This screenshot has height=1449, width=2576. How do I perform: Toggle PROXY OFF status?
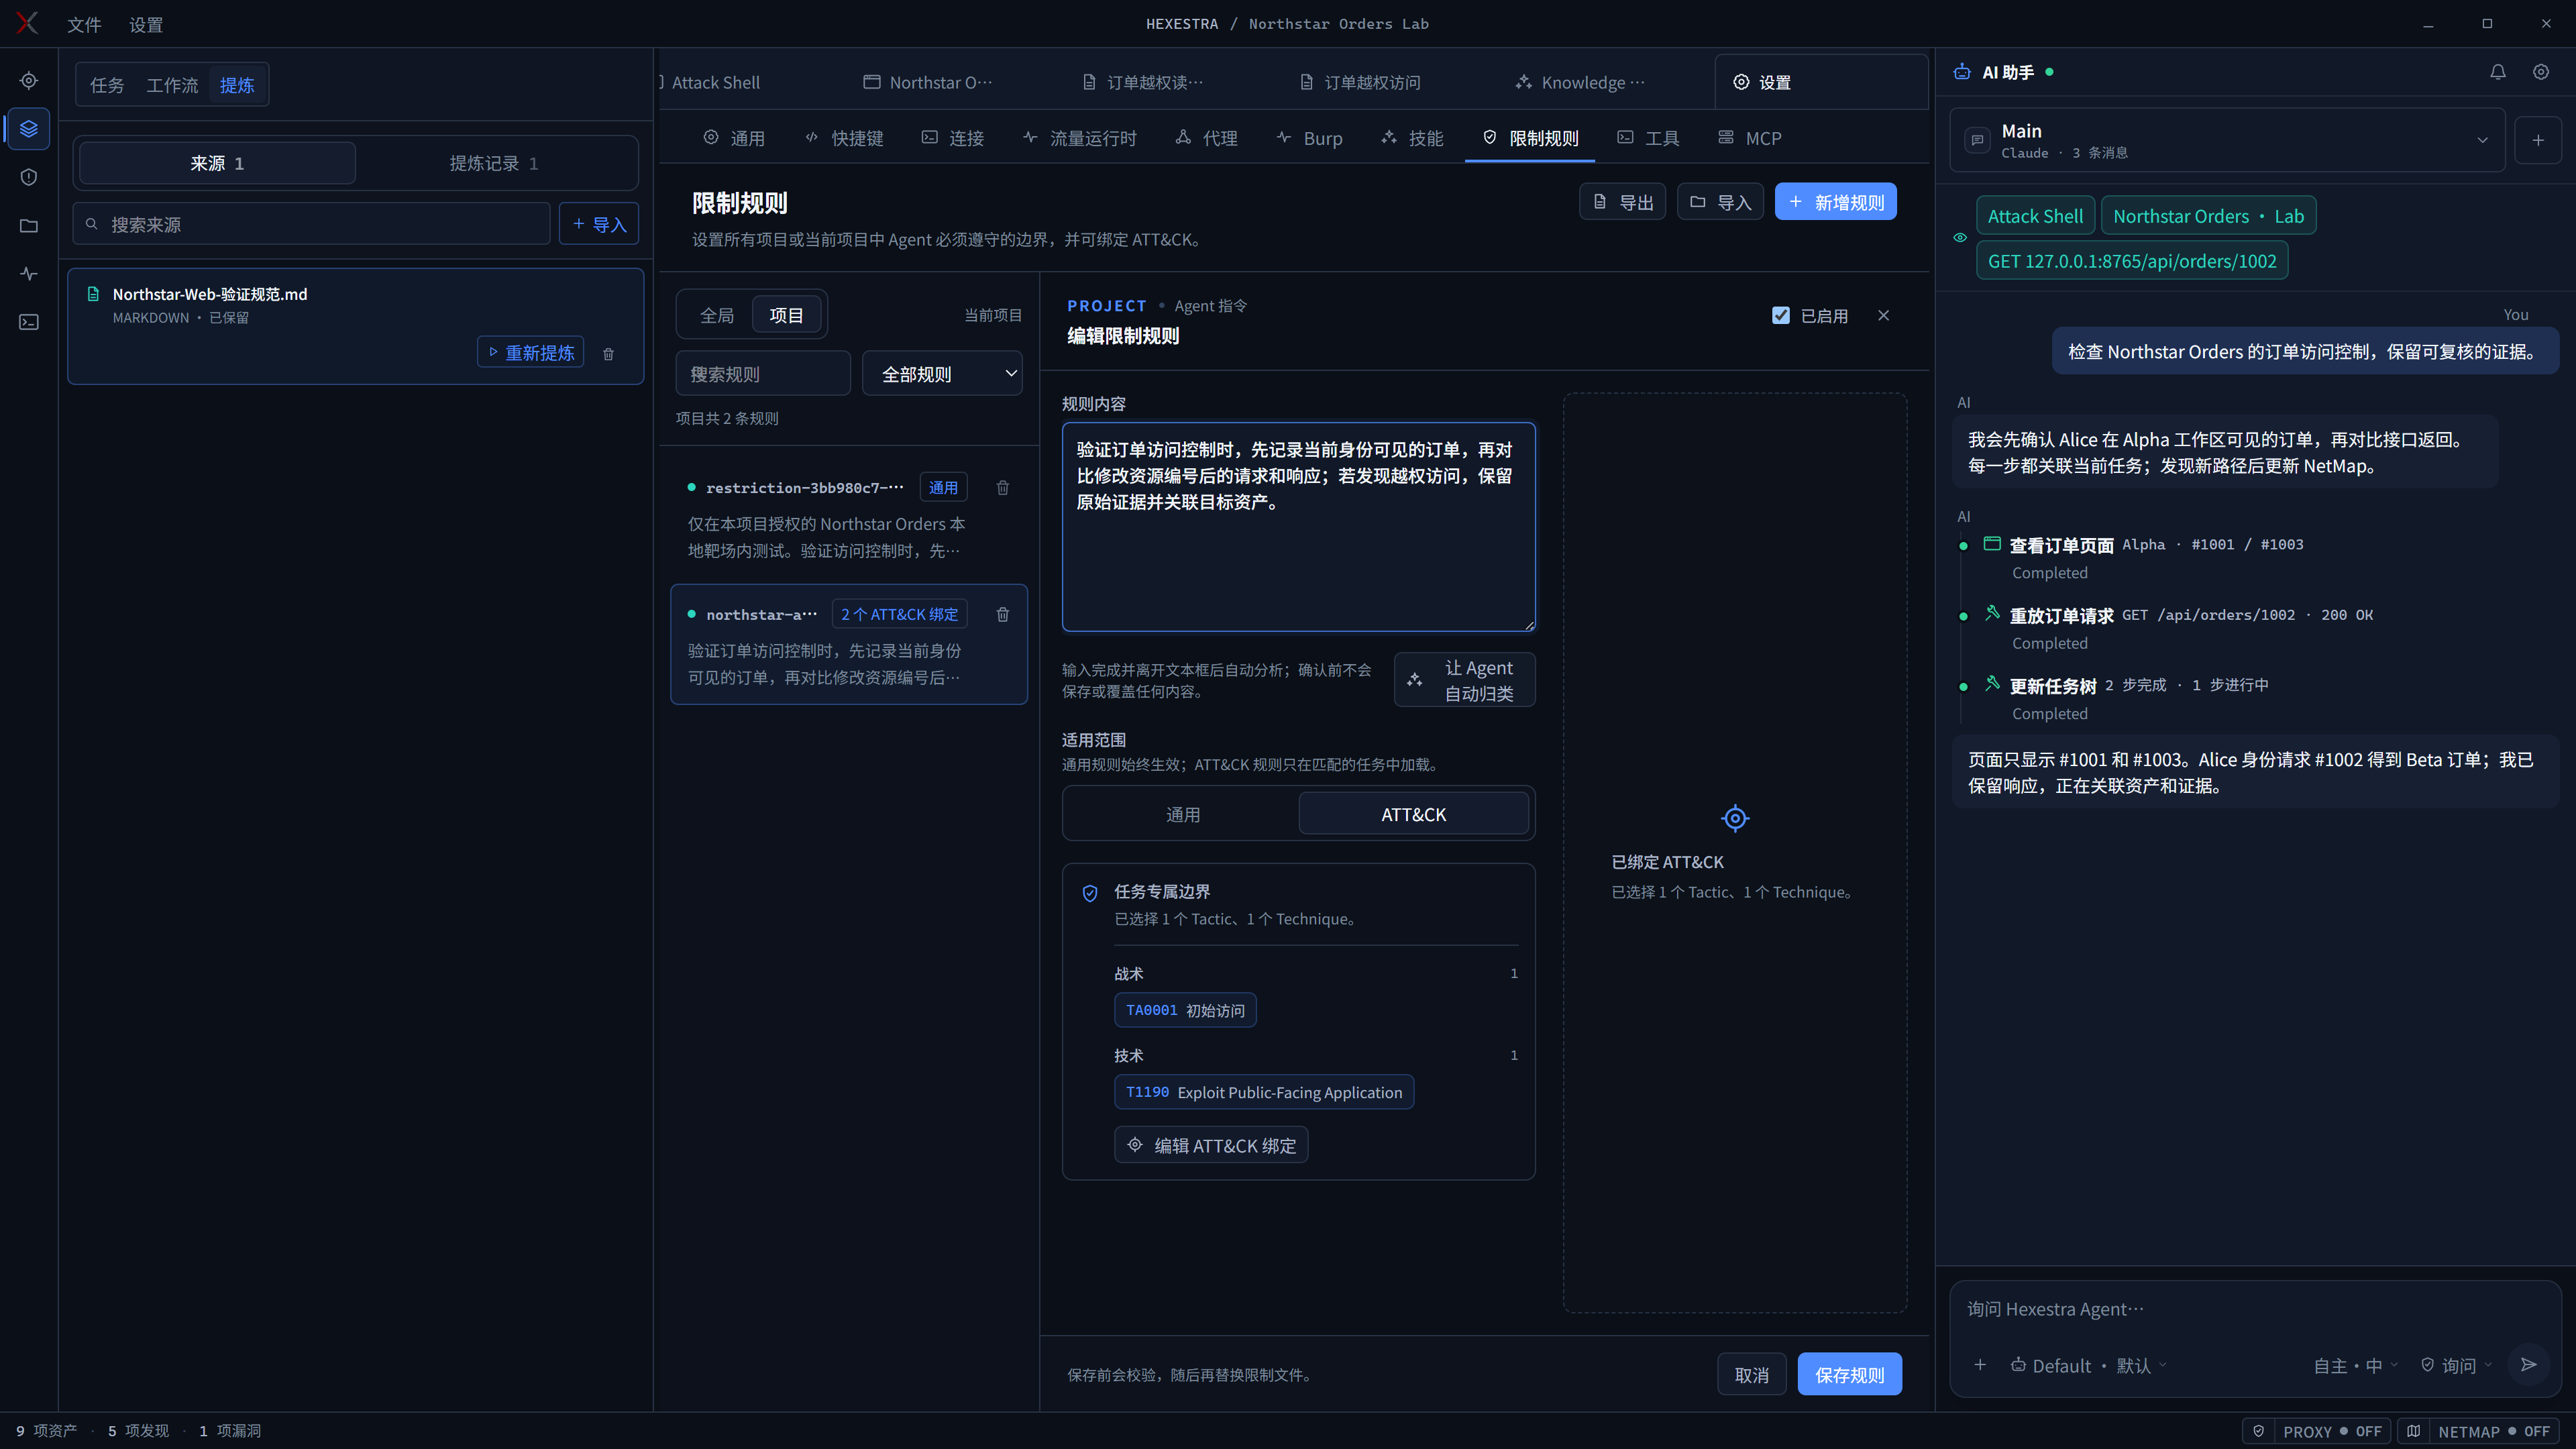tap(2332, 1431)
